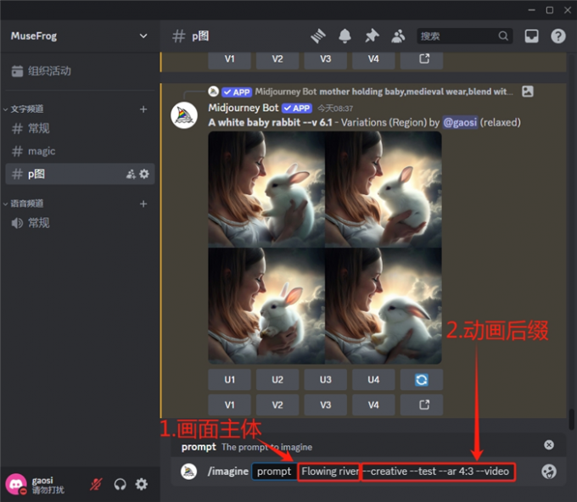This screenshot has height=502, width=577.
Task: Open external link icon under rabbit image
Action: coord(422,405)
